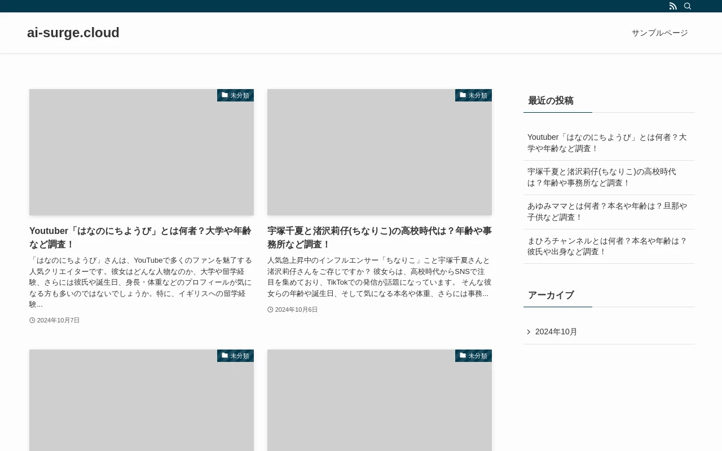The image size is (722, 451).
Task: Click the clock icon beside 2024年10月6日
Action: point(270,309)
